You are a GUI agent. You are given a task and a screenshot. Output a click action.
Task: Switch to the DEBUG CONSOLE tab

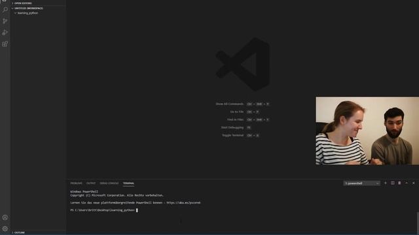(109, 183)
